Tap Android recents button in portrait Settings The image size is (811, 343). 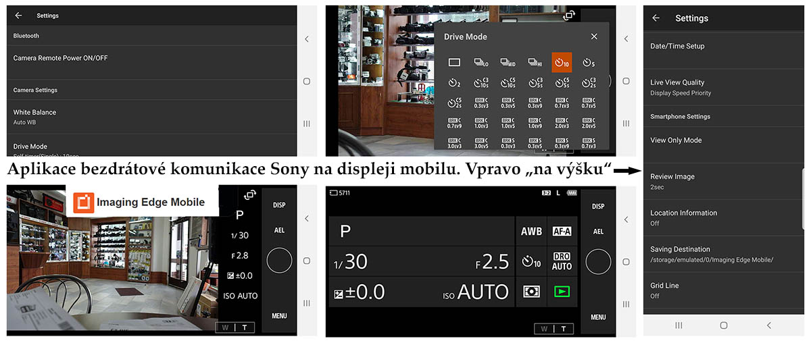click(x=679, y=325)
